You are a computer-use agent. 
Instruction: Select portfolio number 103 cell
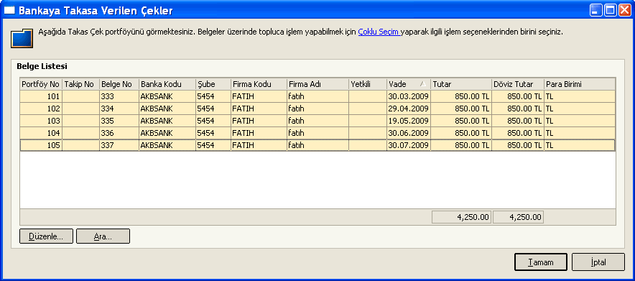pyautogui.click(x=41, y=121)
